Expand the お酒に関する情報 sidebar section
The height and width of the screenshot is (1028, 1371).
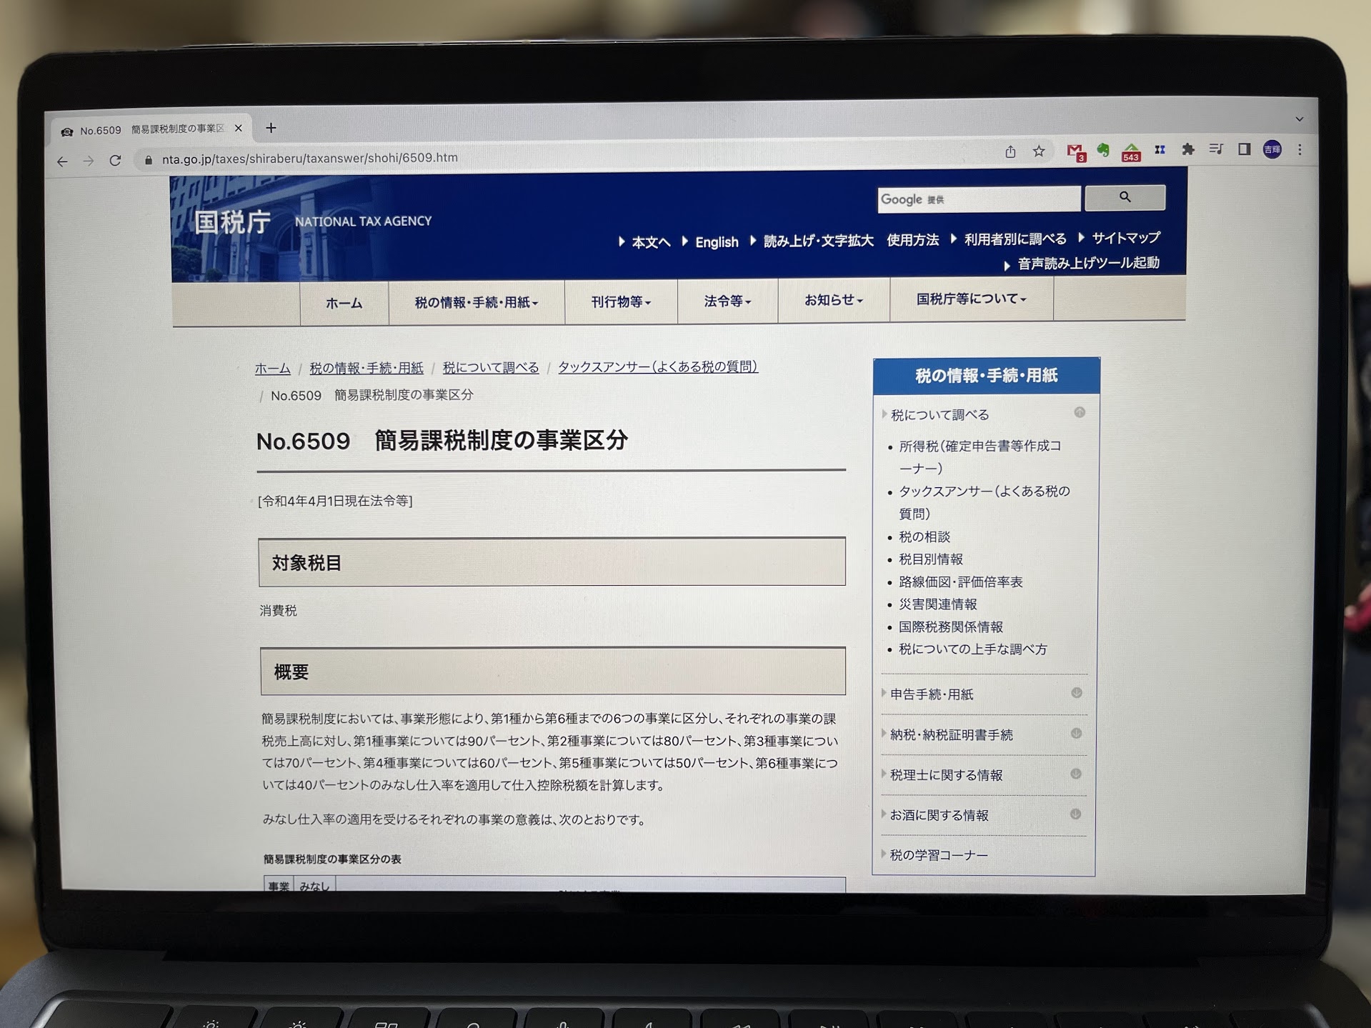click(x=938, y=815)
